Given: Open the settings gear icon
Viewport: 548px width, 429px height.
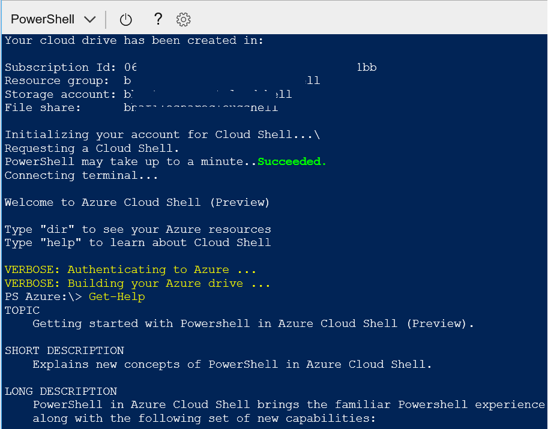Looking at the screenshot, I should pyautogui.click(x=184, y=20).
